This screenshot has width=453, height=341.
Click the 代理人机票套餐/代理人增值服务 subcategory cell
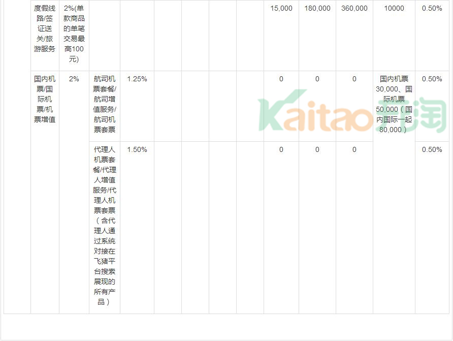[x=105, y=226]
